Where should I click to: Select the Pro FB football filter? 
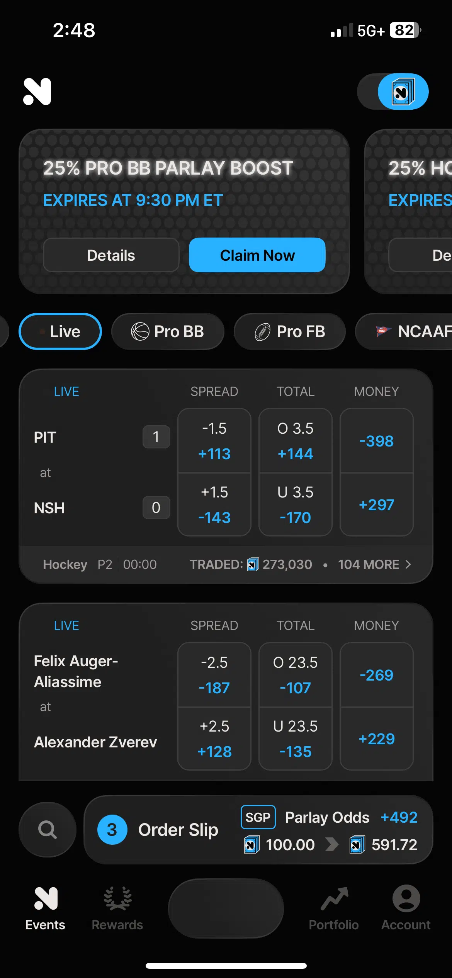pyautogui.click(x=290, y=331)
